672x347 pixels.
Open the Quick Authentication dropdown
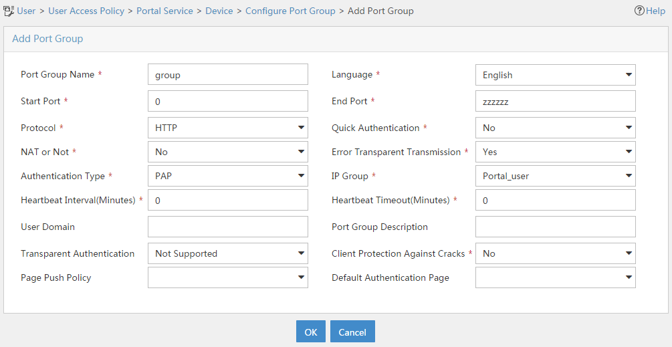556,128
